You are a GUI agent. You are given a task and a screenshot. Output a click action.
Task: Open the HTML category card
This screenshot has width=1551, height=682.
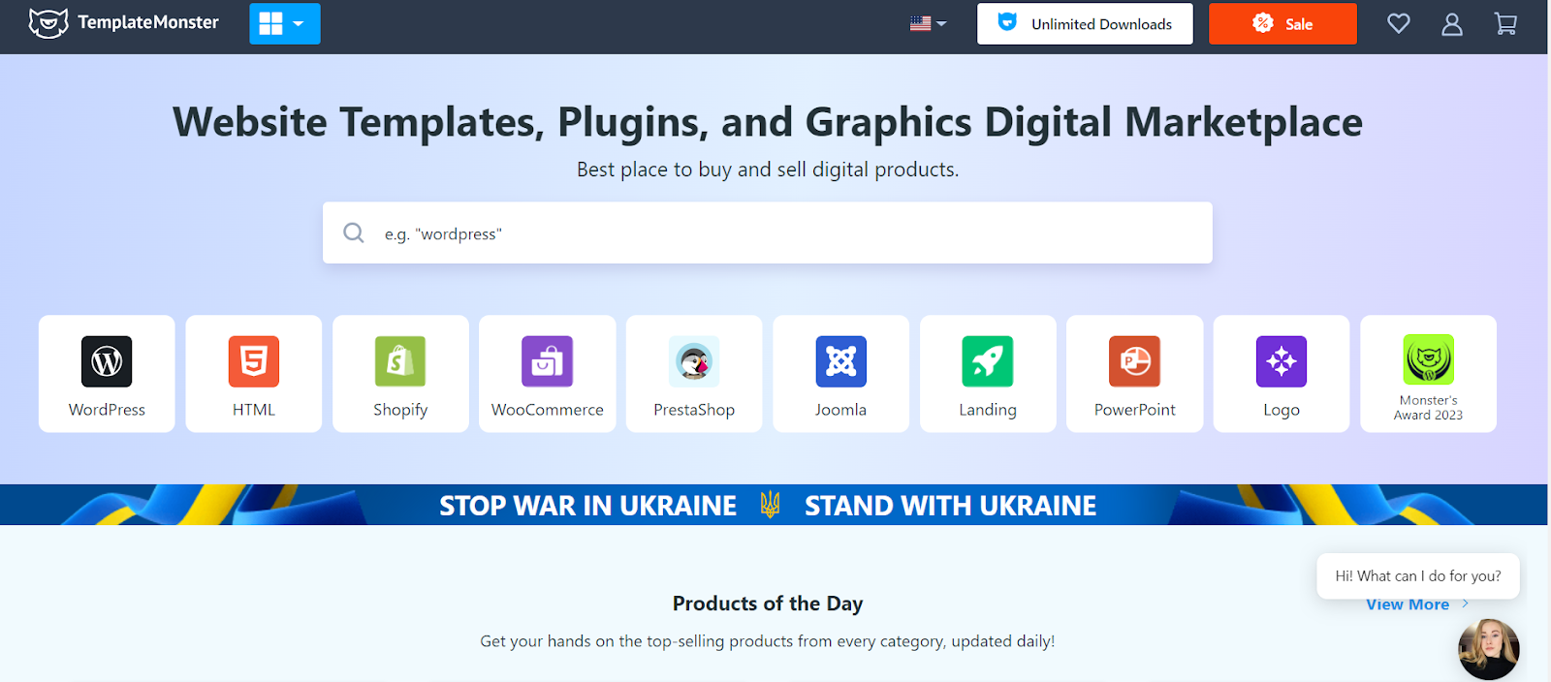tap(254, 374)
